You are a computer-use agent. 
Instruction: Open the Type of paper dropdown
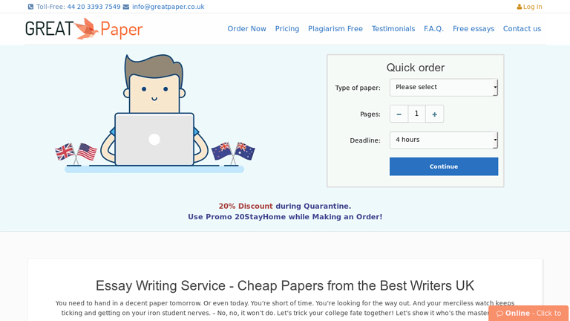pyautogui.click(x=444, y=88)
